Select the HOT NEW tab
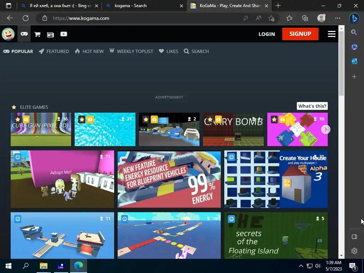Screen dimensions: 364x273 click(89, 51)
